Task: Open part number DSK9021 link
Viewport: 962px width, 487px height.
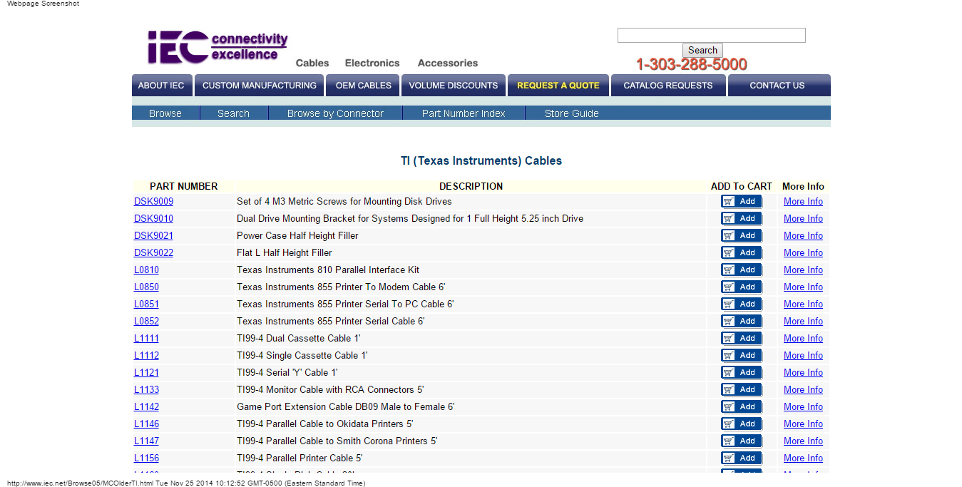Action: pyautogui.click(x=153, y=235)
